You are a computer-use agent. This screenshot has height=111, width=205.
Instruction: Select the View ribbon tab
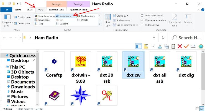pyautogui.click(x=41, y=10)
